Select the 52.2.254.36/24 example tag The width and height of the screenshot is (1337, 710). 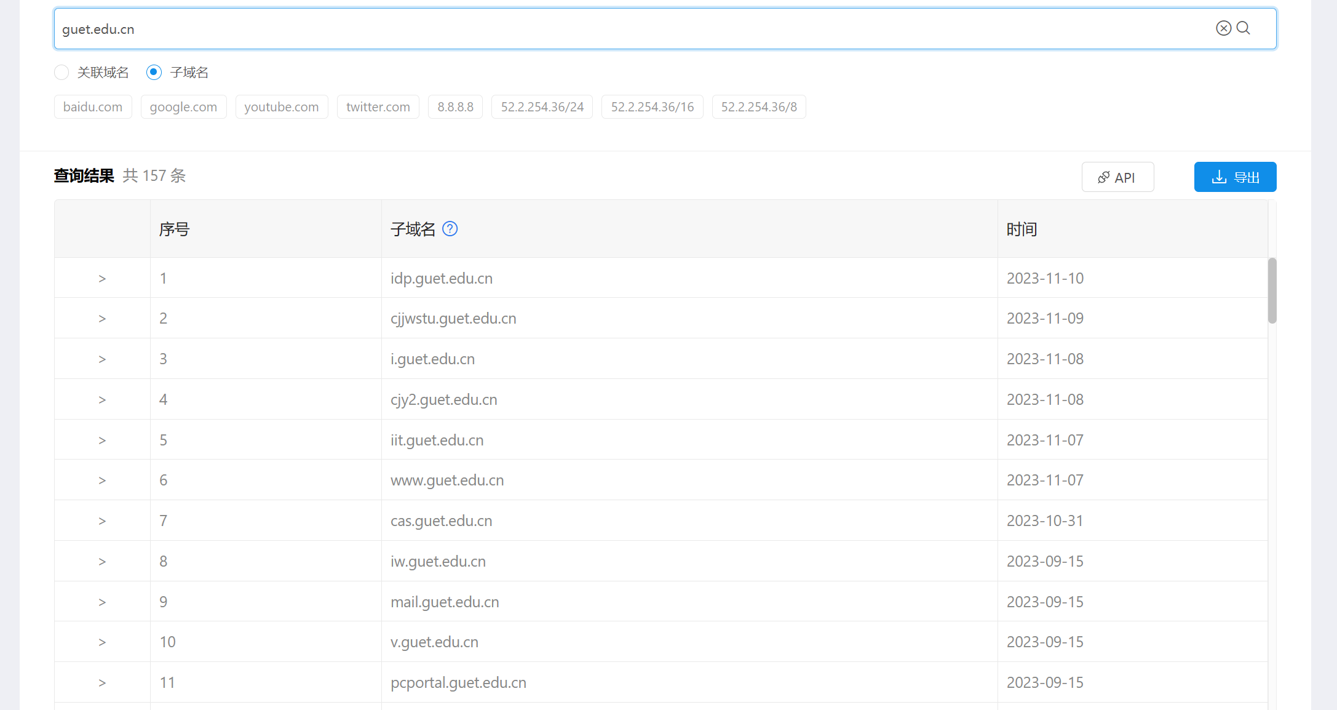tap(542, 107)
